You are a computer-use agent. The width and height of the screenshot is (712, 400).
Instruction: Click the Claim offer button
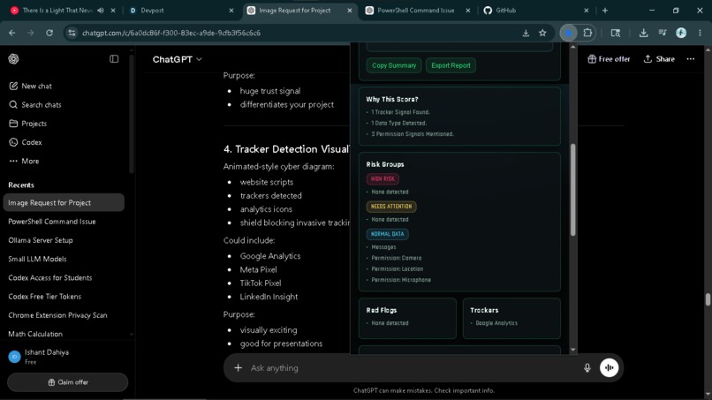click(x=68, y=382)
